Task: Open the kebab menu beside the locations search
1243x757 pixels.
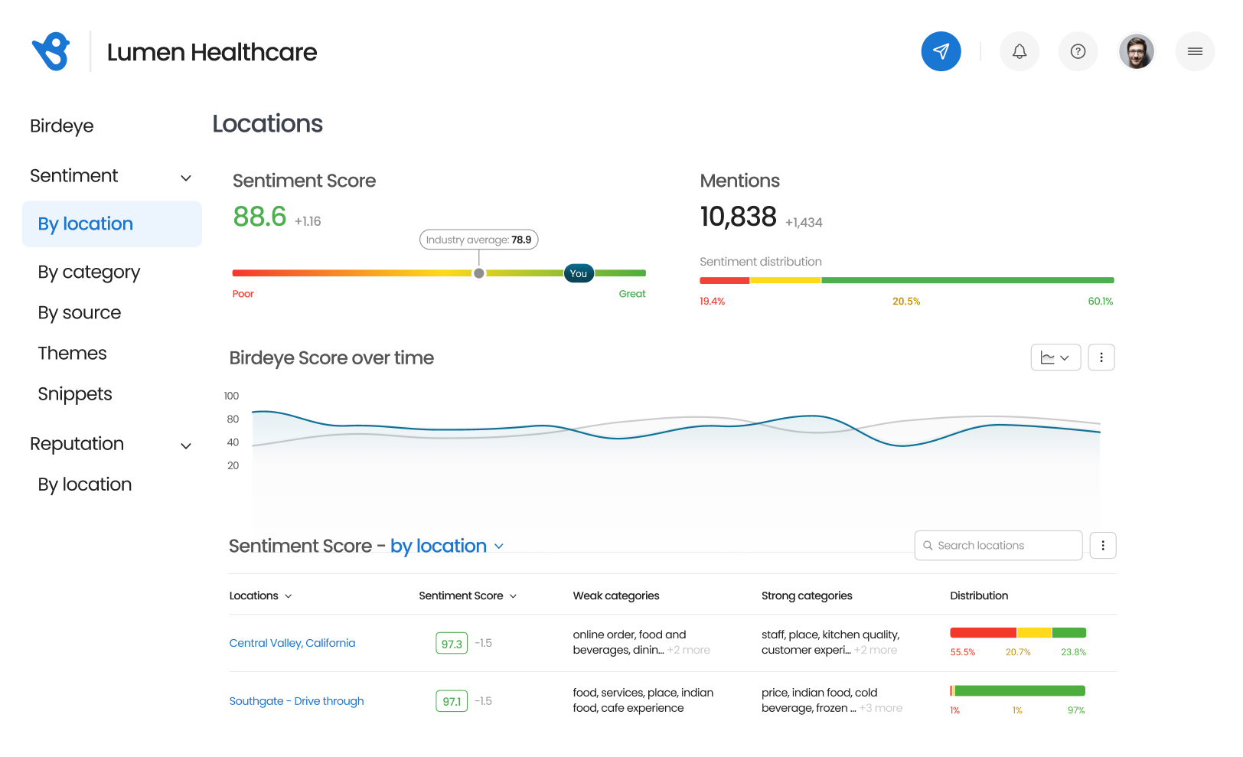Action: pos(1103,545)
